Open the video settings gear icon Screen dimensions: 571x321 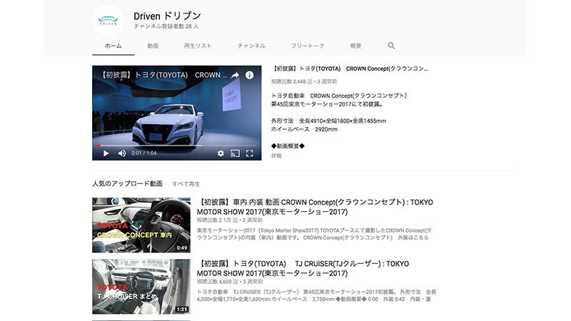221,153
